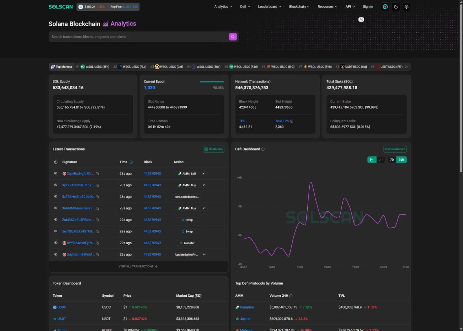Screen dimensions: 463x331
Task: Copy signature 2uM3S2bFL3PBdXr
Action: coord(97,220)
